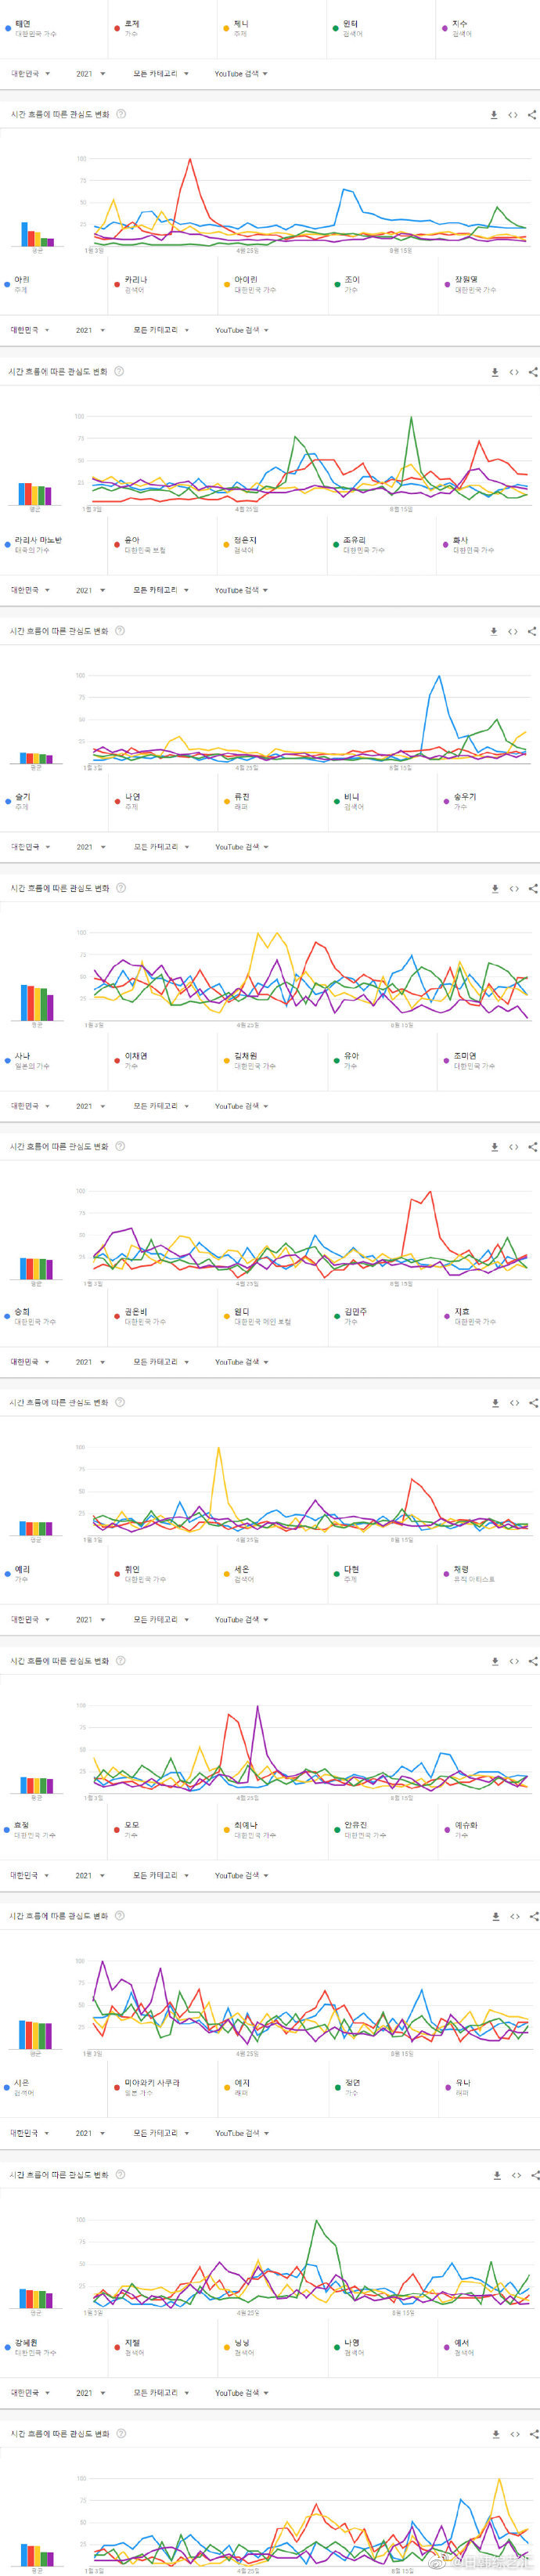This screenshot has height=2576, width=540.
Task: Open help tooltip on chart below 태연 comparison
Action: [121, 114]
